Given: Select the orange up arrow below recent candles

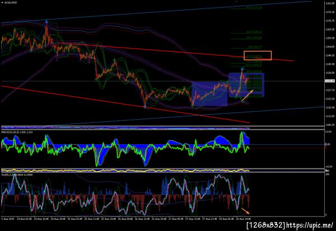Looking at the screenshot, I should point(248,95).
